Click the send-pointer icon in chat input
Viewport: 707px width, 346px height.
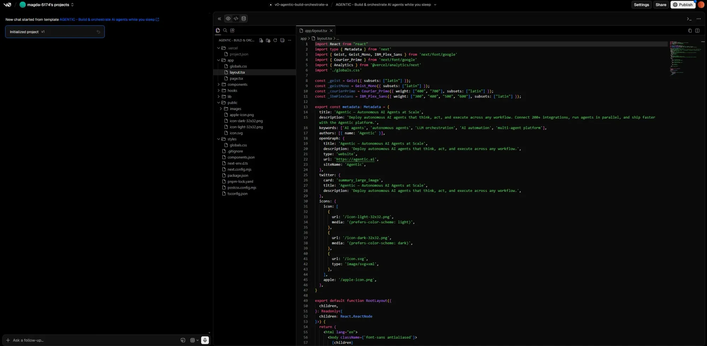[183, 340]
